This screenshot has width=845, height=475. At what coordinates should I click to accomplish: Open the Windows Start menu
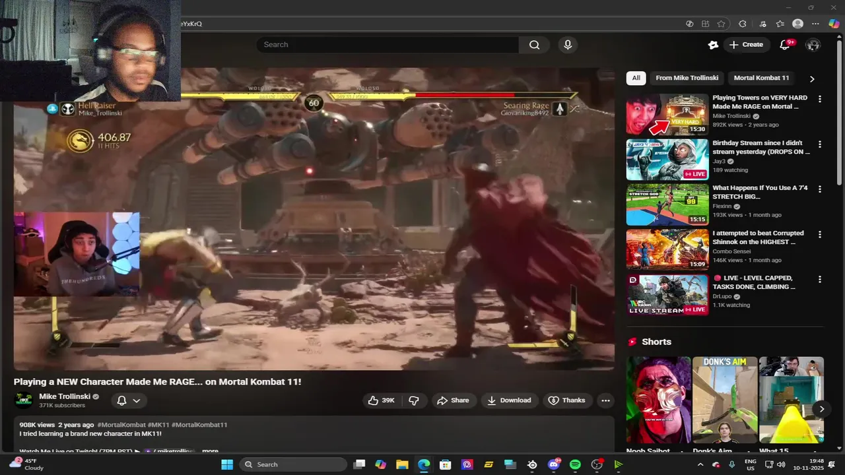coord(227,464)
